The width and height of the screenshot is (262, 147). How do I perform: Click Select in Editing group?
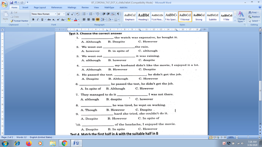(254, 21)
